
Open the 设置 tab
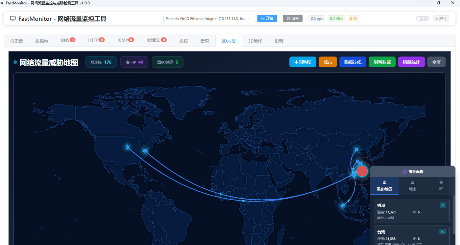tap(279, 41)
